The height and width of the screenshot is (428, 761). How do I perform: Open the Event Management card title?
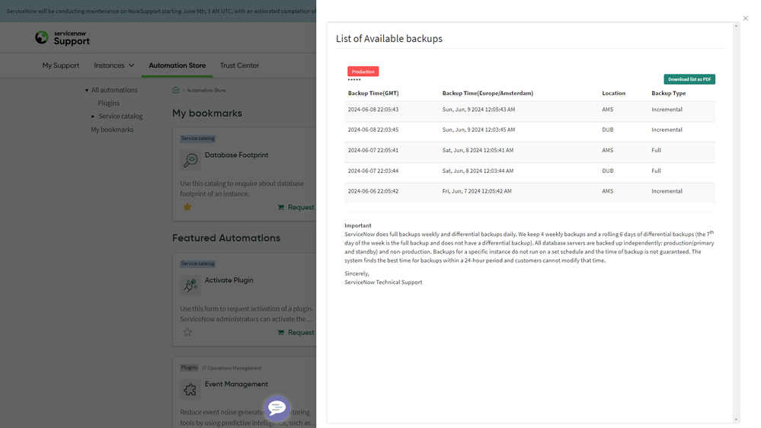[x=236, y=384]
